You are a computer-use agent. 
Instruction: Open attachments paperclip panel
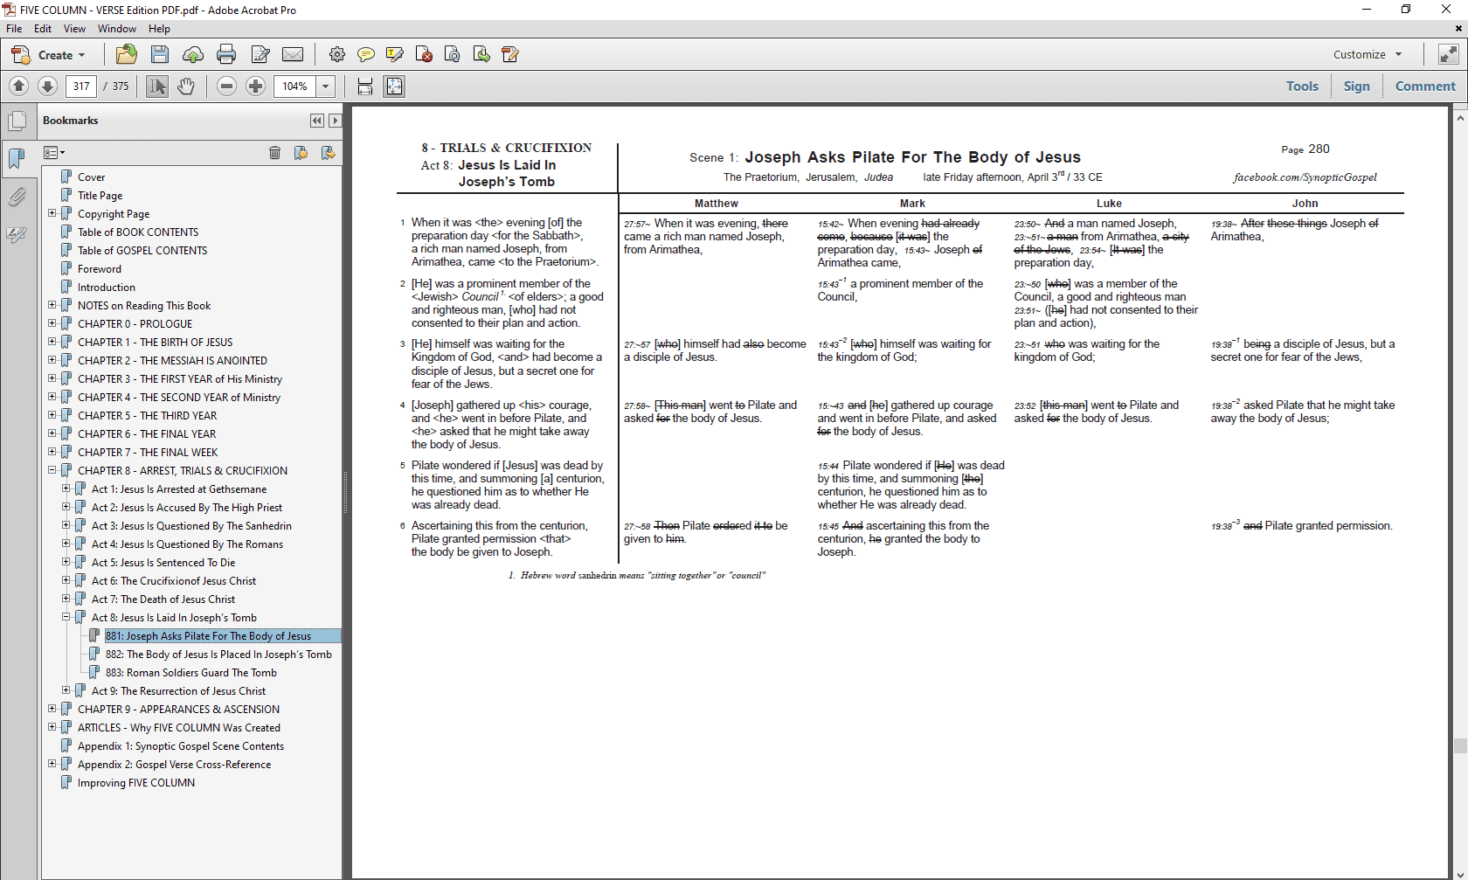click(x=17, y=197)
